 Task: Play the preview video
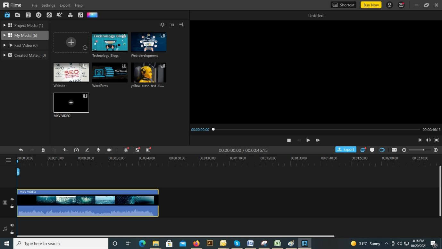[x=308, y=140]
